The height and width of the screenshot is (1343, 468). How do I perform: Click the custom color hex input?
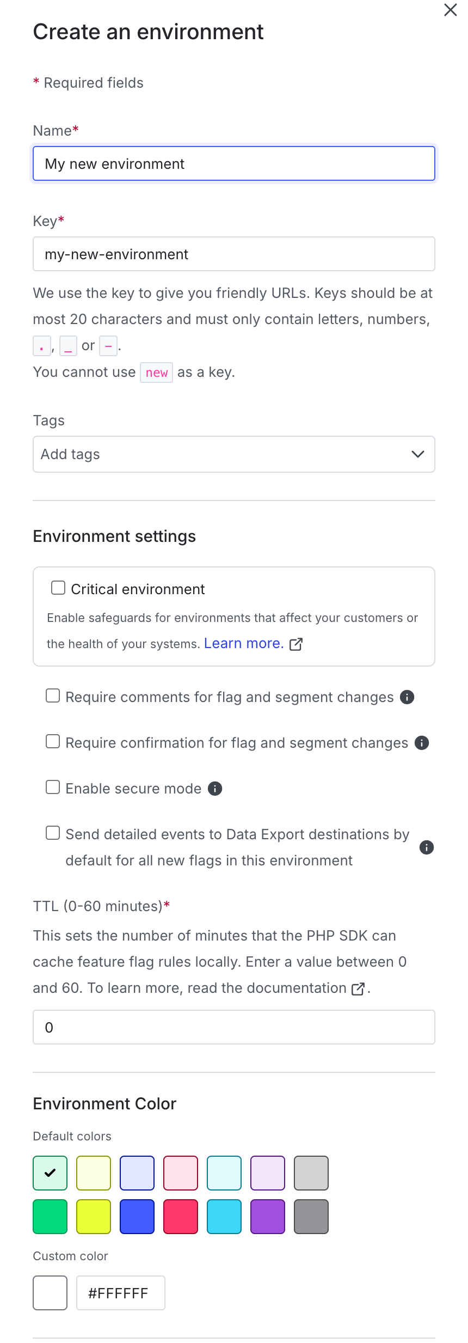click(x=121, y=1293)
